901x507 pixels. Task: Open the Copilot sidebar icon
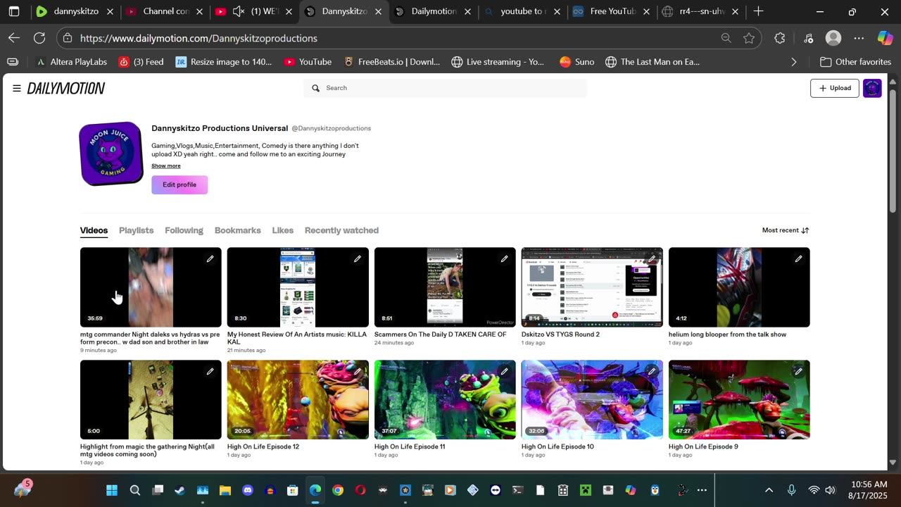(885, 38)
